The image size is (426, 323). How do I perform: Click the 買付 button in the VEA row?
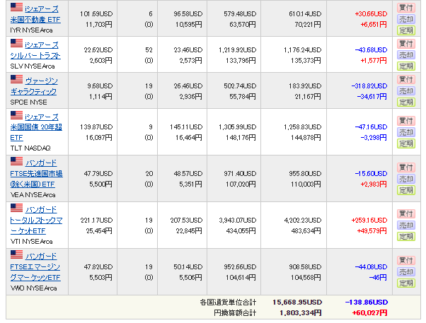(406, 168)
